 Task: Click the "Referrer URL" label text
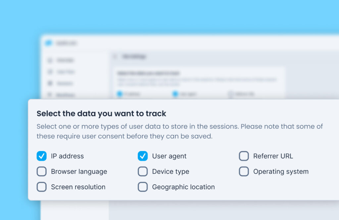click(273, 156)
